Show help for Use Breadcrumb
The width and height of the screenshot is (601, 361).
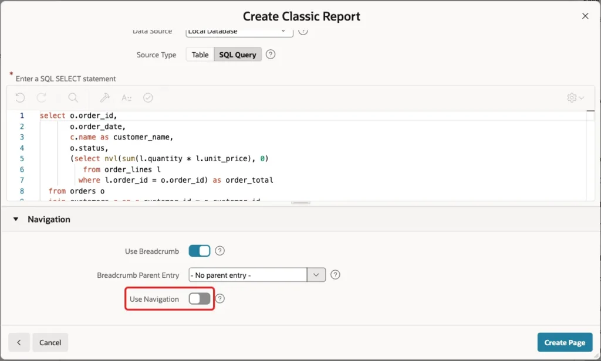coord(220,251)
